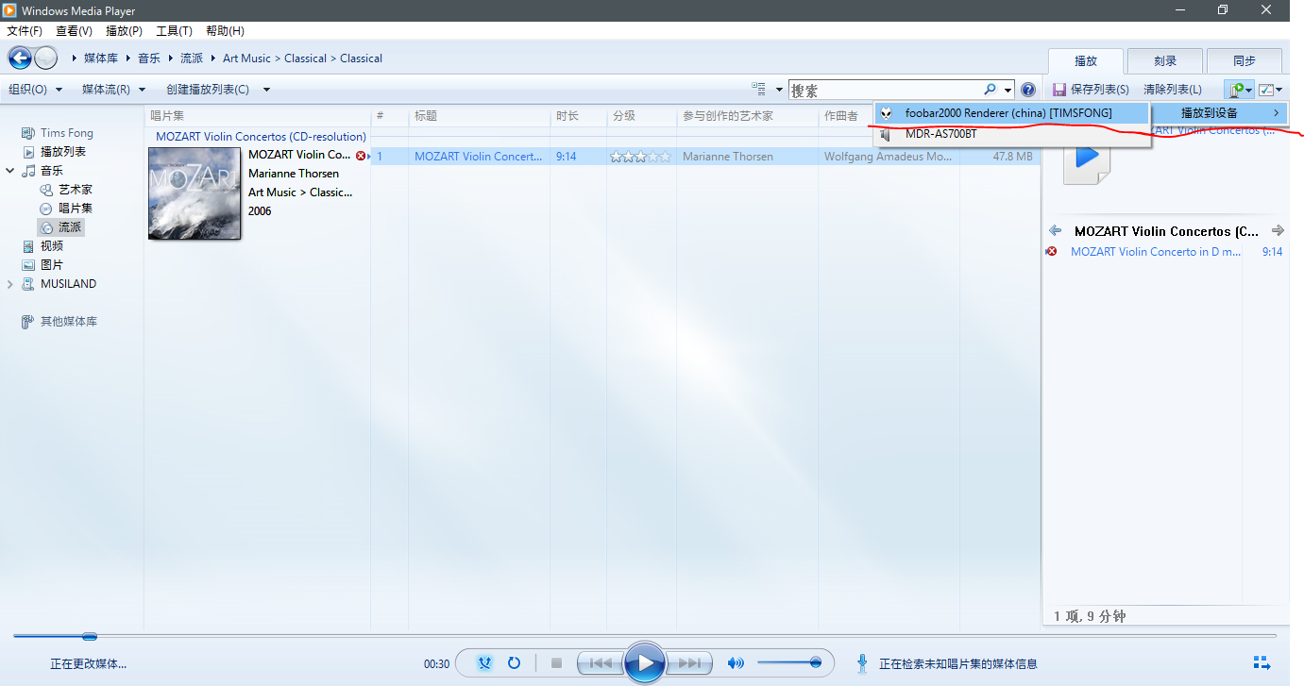The width and height of the screenshot is (1304, 686).
Task: Click 清除列表(L) button
Action: [1172, 90]
